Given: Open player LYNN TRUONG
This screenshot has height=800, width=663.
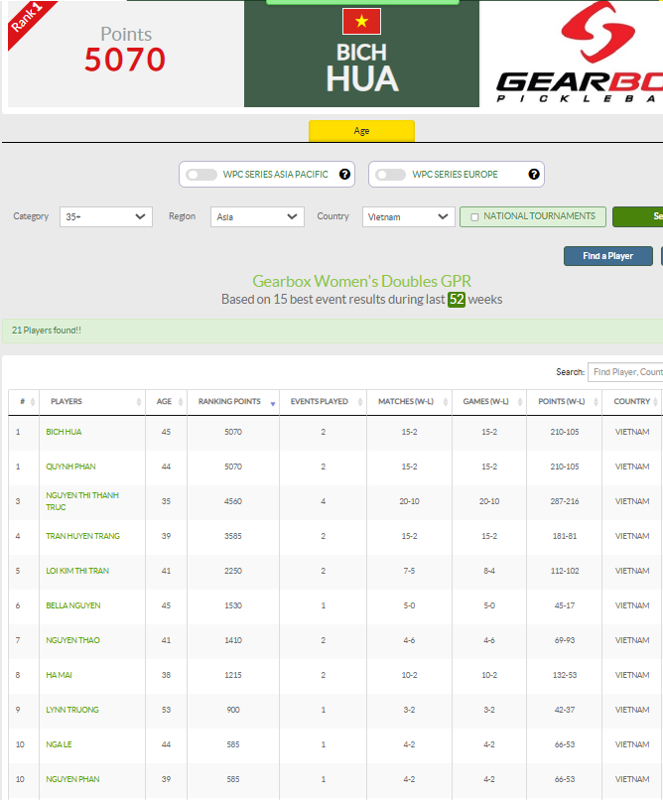Looking at the screenshot, I should [72, 710].
